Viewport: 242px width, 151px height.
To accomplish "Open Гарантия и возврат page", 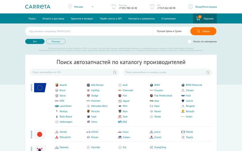I will [82, 18].
